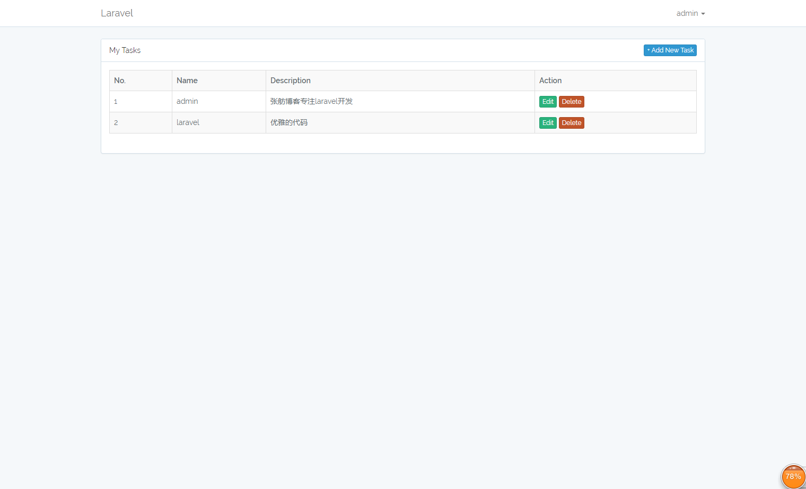Click the 优雅的代码 description cell
806x489 pixels.
(289, 122)
